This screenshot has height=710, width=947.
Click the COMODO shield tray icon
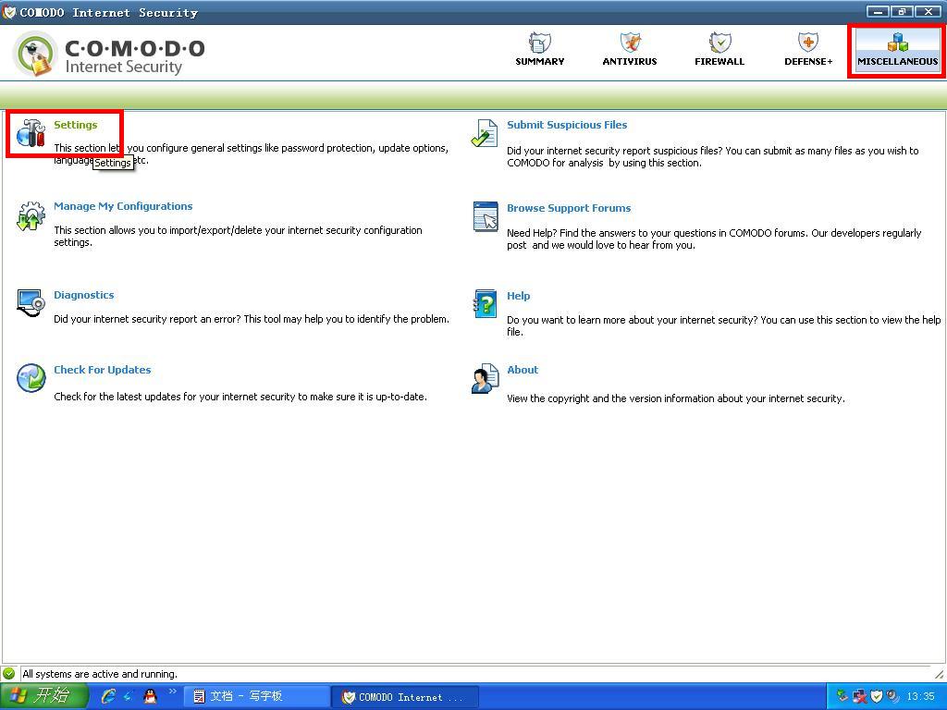click(877, 696)
